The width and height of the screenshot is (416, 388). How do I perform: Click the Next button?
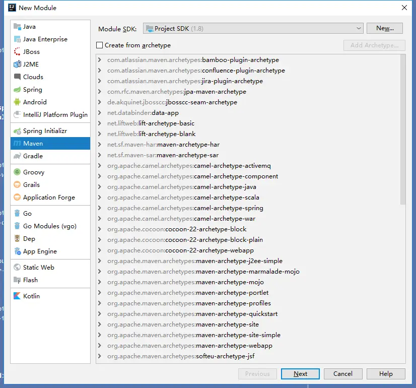coord(300,374)
